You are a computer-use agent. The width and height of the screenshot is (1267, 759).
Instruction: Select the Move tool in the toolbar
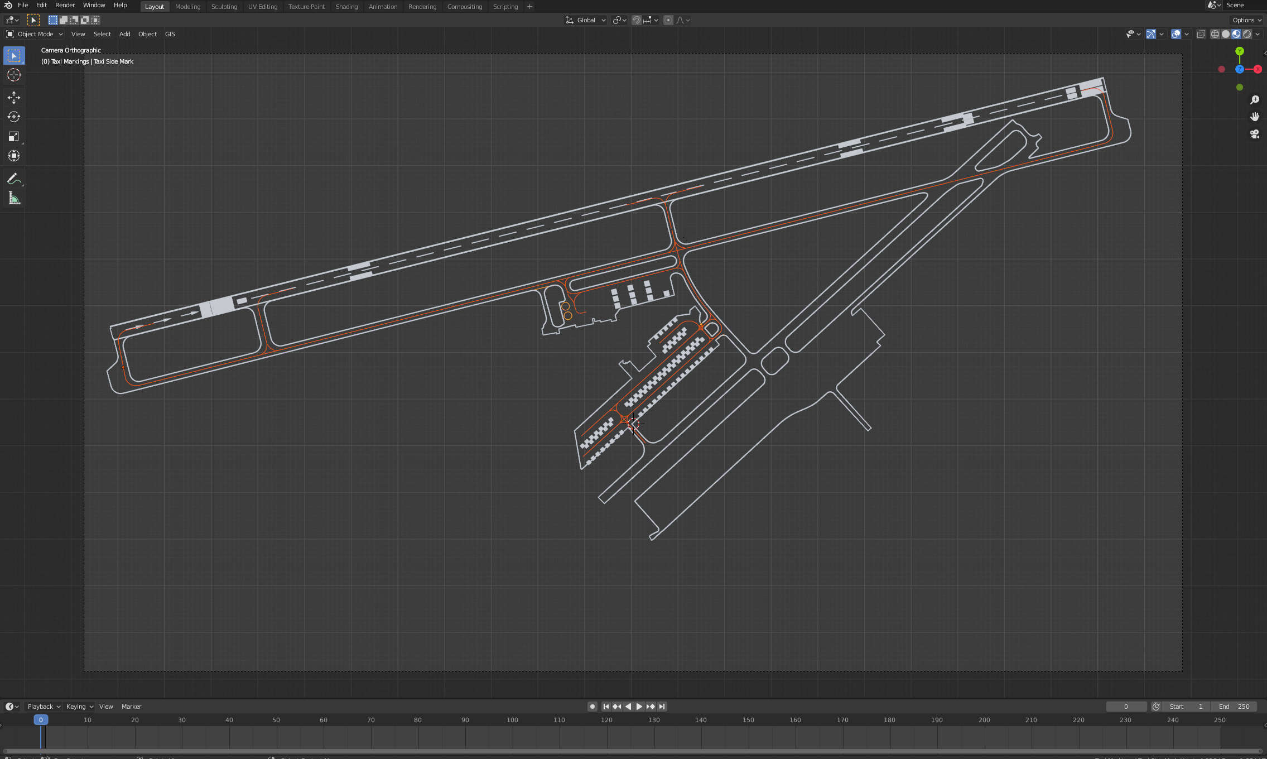pos(14,98)
